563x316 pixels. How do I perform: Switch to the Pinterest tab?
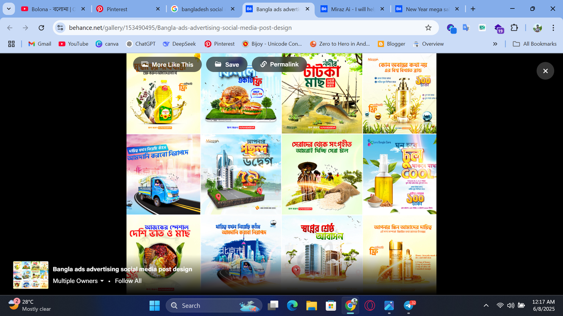pos(127,9)
